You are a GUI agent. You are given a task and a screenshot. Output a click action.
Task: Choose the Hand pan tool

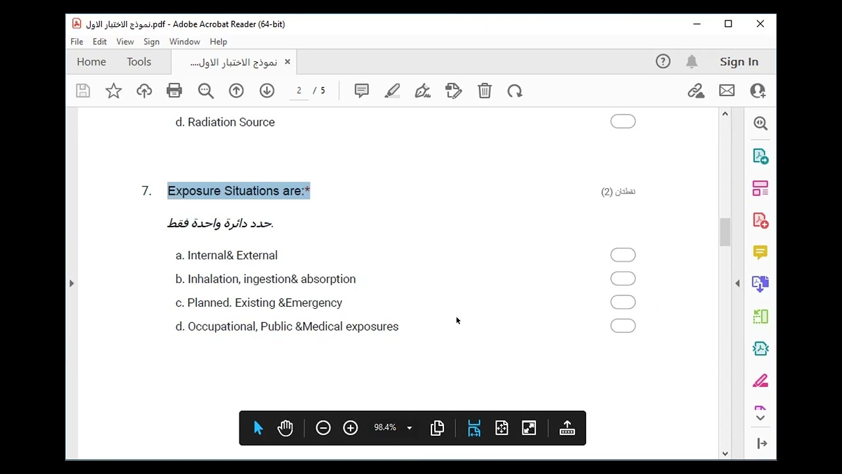(285, 428)
